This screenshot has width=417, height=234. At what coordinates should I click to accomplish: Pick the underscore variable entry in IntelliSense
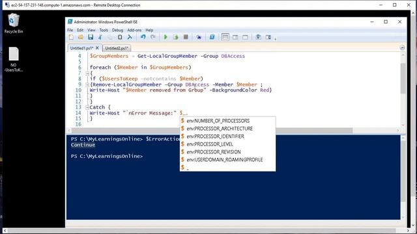[x=227, y=168]
